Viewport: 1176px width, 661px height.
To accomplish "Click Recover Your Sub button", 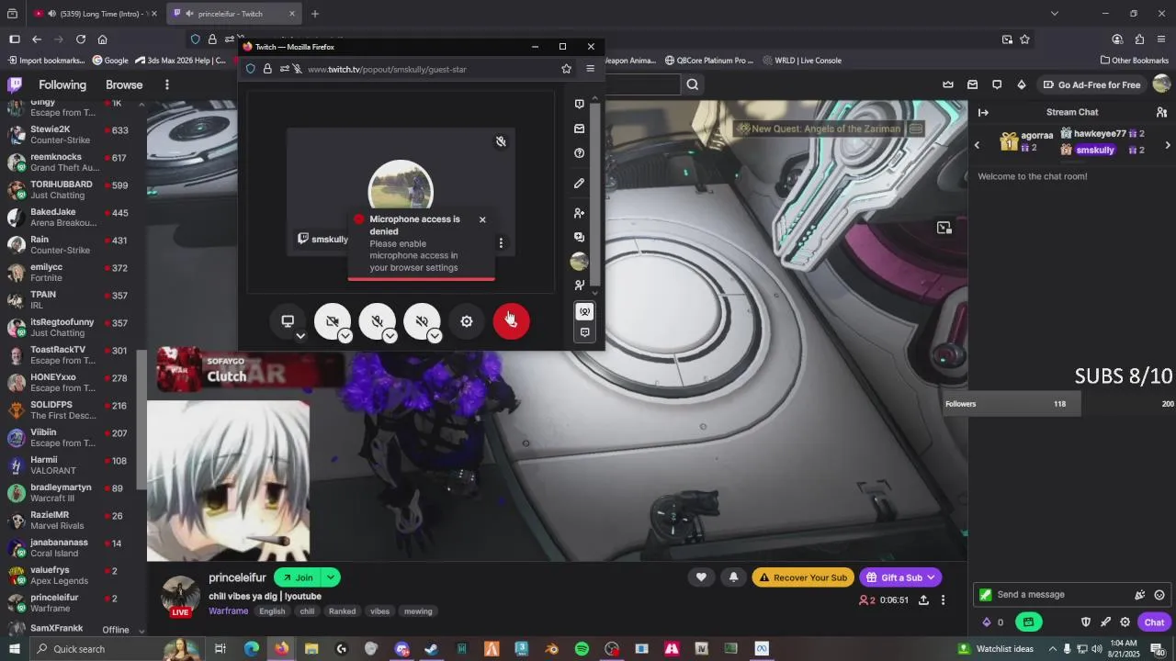I will tap(803, 577).
